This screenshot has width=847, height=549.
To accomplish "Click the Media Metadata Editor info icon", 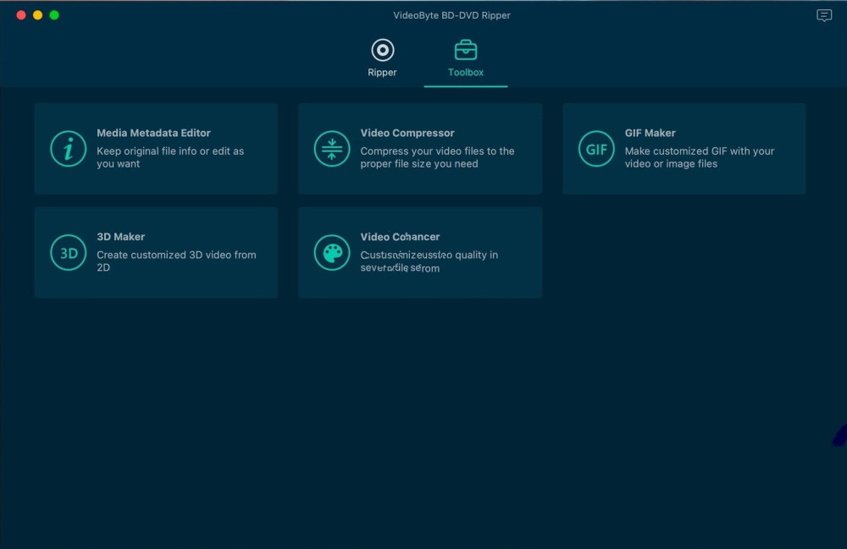I will tap(68, 149).
